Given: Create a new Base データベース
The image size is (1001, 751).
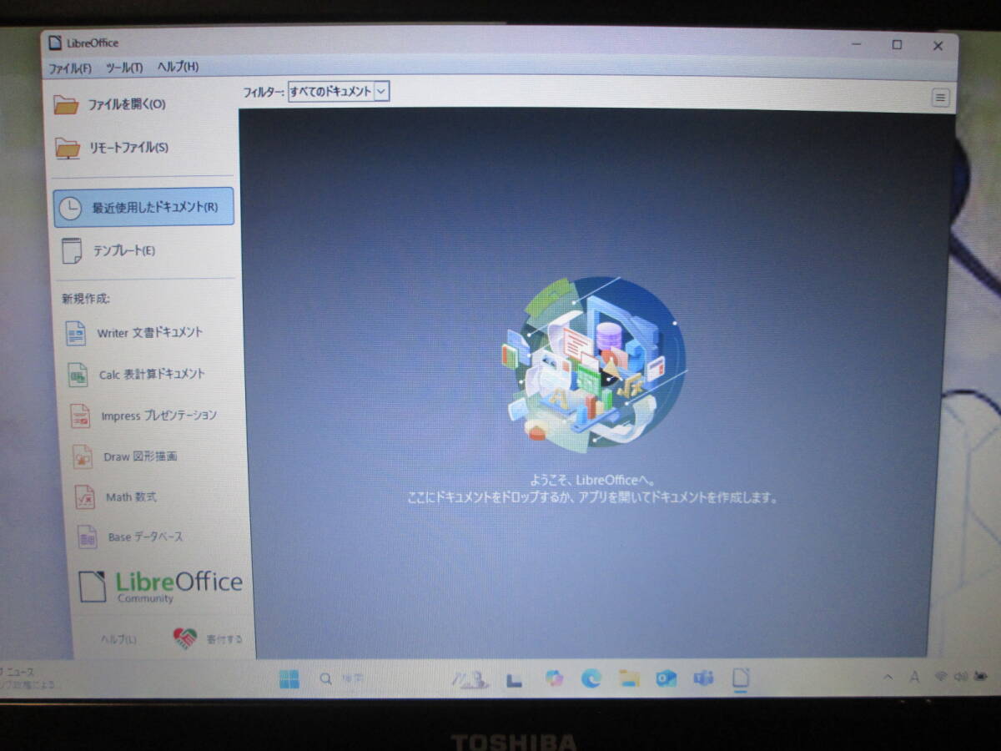Looking at the screenshot, I should pyautogui.click(x=129, y=537).
